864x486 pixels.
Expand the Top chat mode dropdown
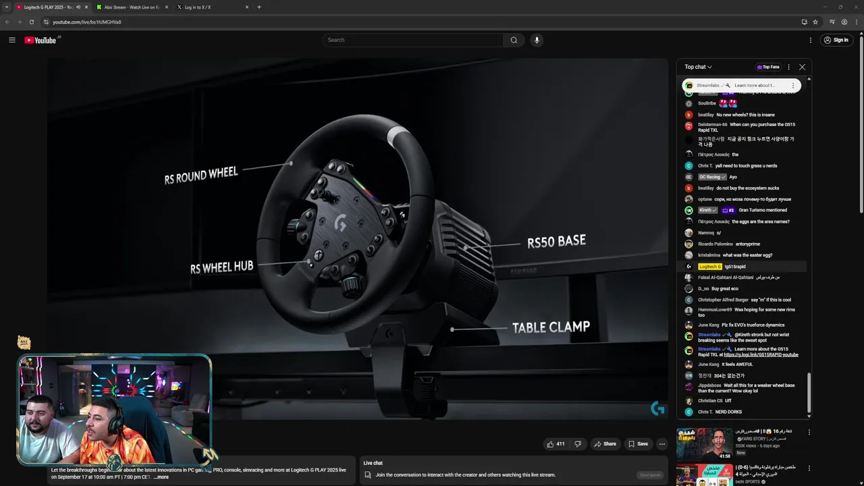(x=698, y=67)
